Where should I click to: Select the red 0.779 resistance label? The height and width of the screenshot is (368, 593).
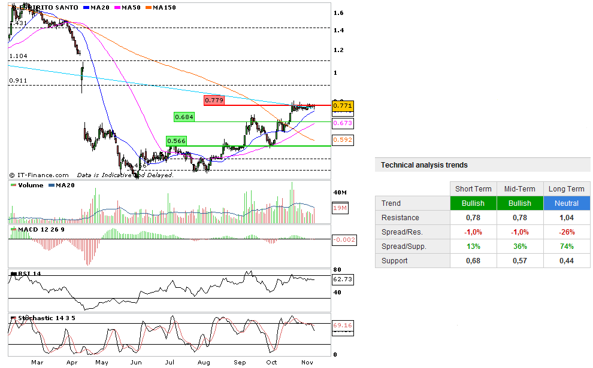[x=214, y=100]
